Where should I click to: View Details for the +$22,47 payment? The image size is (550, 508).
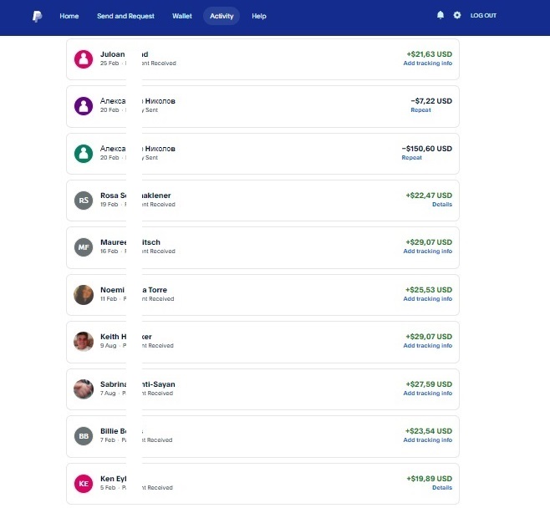click(x=441, y=205)
